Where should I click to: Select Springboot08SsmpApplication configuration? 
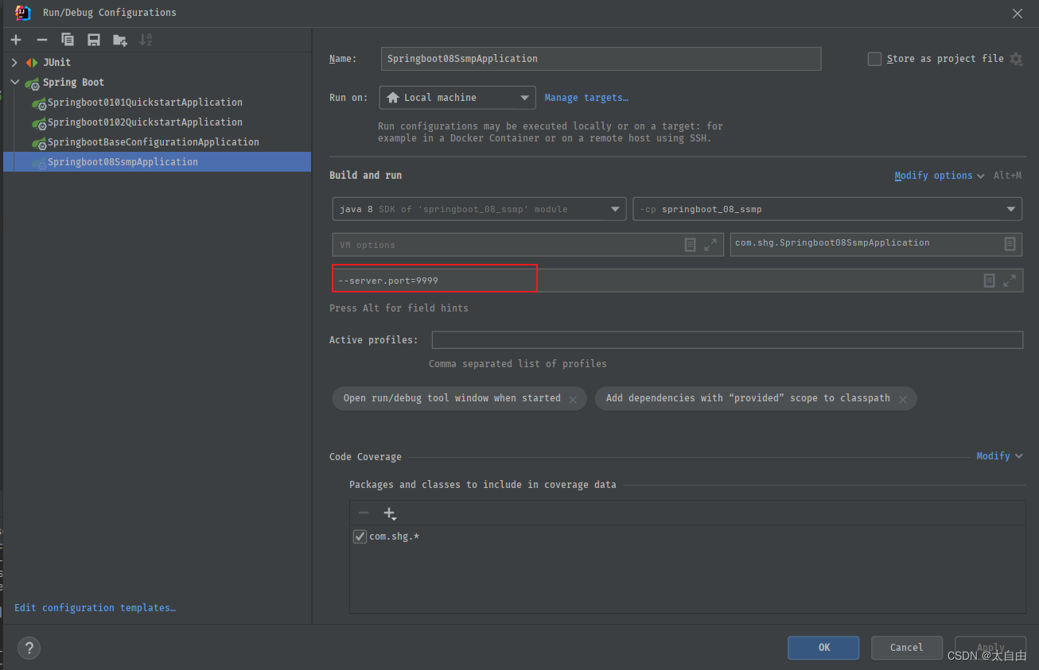point(157,162)
